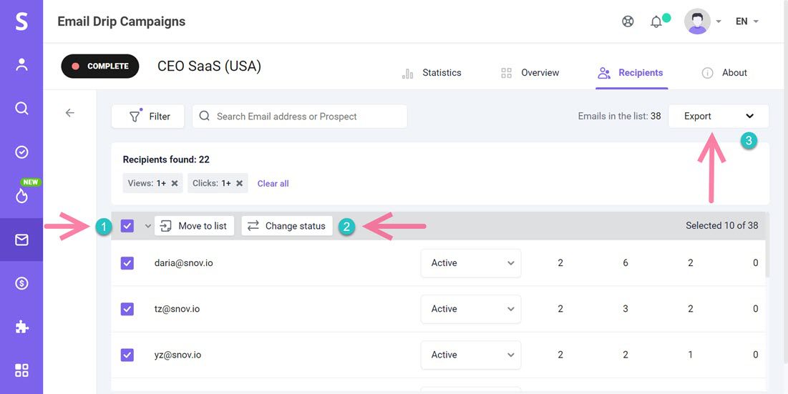Image resolution: width=788 pixels, height=394 pixels.
Task: Open the language EN dropdown
Action: (x=746, y=21)
